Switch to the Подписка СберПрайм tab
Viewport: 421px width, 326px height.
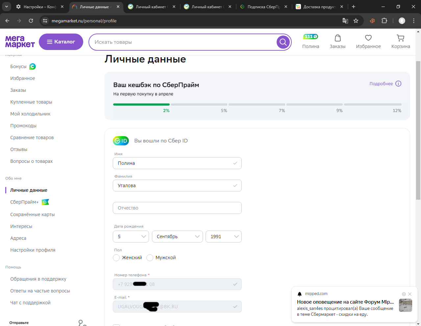tap(264, 7)
